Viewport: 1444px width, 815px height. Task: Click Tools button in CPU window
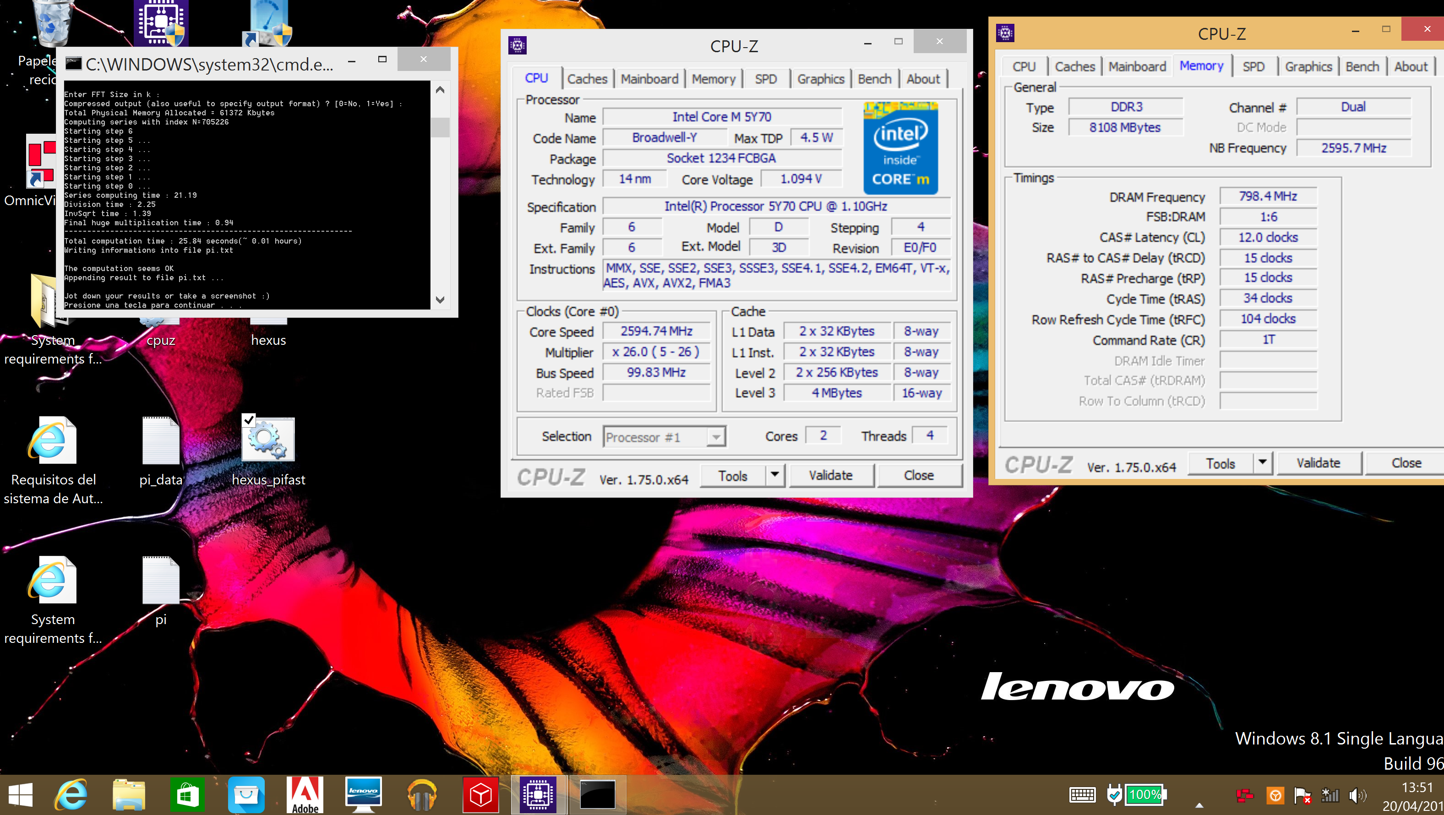(733, 475)
